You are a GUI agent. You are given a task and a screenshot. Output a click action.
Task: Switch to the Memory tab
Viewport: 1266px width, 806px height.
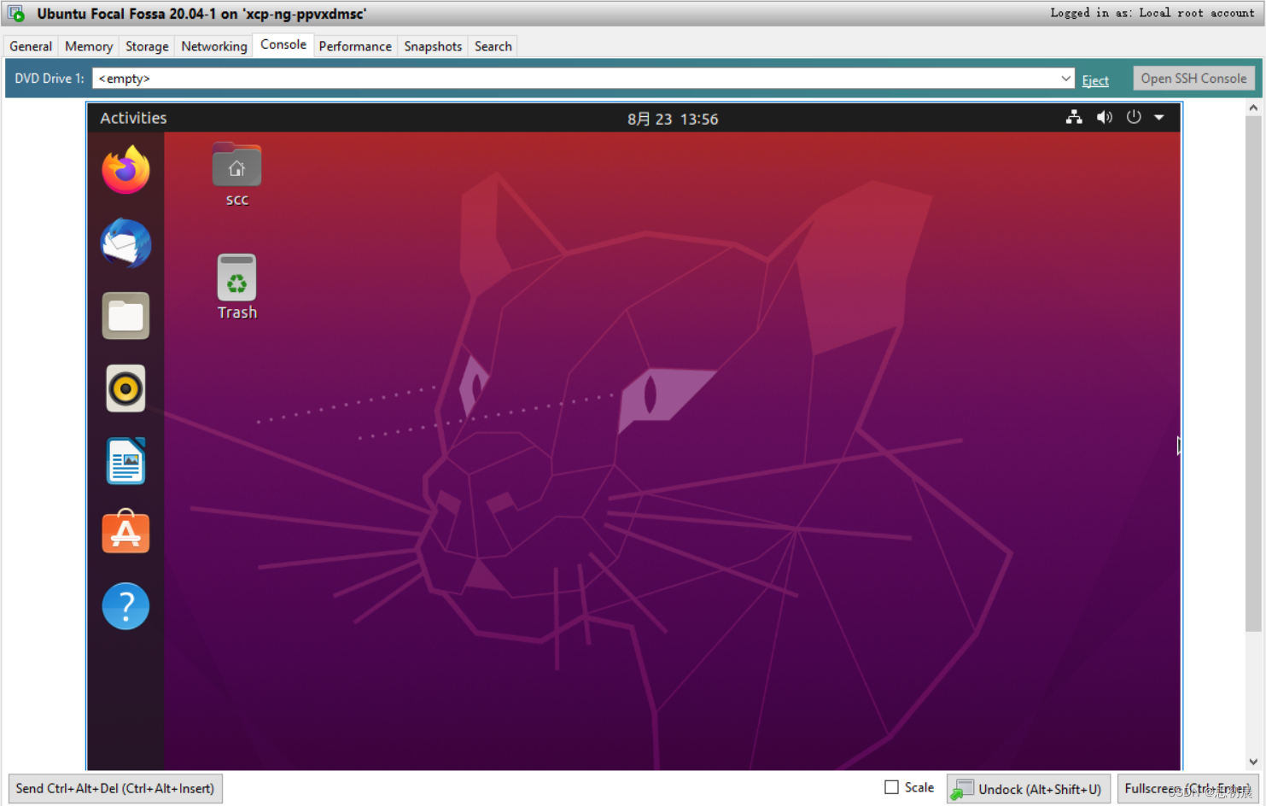pos(89,46)
